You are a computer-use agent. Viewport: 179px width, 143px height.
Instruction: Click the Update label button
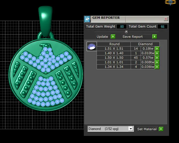[x=103, y=37]
